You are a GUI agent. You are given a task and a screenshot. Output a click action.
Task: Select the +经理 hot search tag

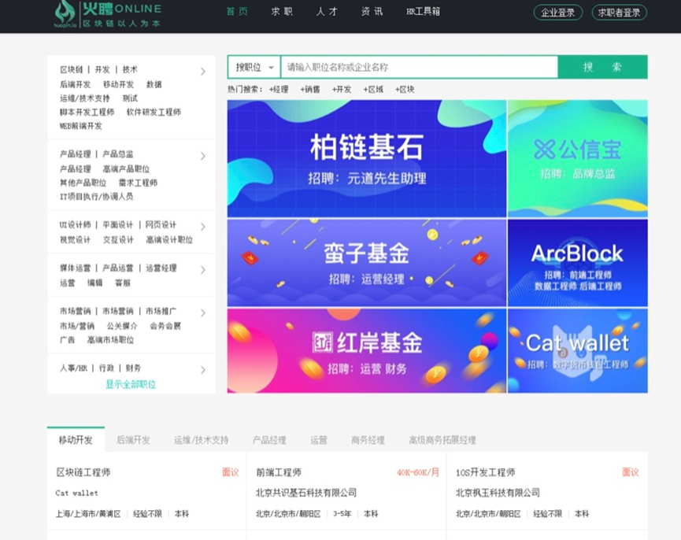pyautogui.click(x=279, y=90)
